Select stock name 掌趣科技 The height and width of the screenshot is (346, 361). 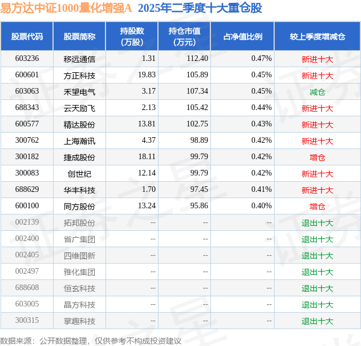click(x=80, y=321)
